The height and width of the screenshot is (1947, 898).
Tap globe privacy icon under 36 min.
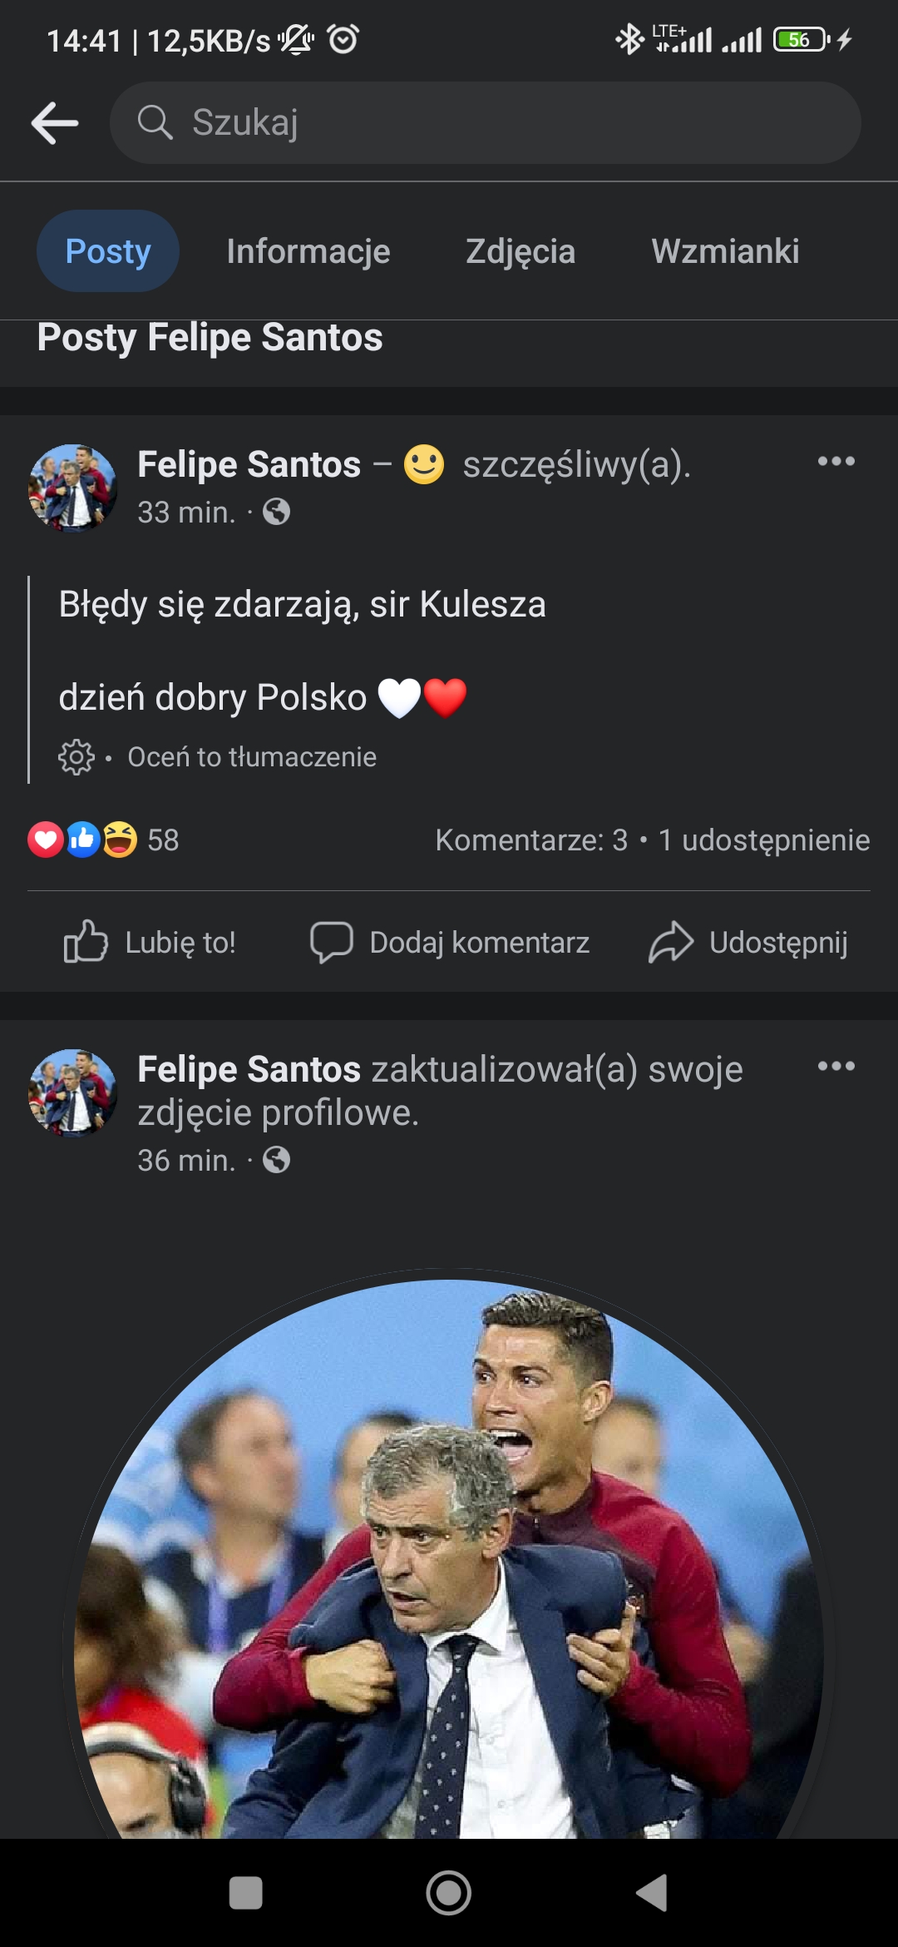[x=277, y=1159]
